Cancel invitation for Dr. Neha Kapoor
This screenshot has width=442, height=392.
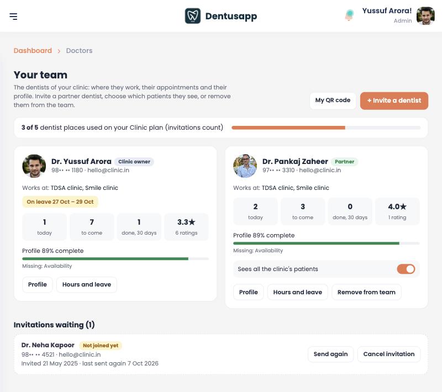pyautogui.click(x=389, y=354)
